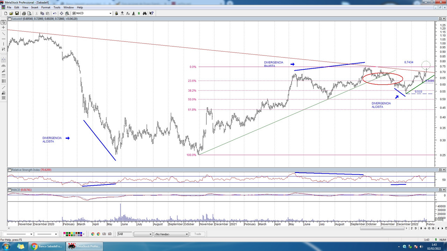
Task: Open the No Vendor dropdown
Action: click(x=171, y=234)
